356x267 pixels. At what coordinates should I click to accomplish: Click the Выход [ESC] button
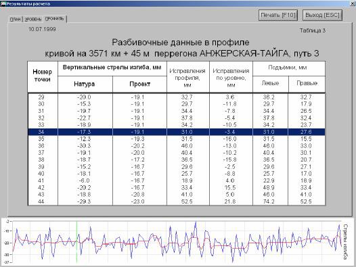click(x=322, y=15)
